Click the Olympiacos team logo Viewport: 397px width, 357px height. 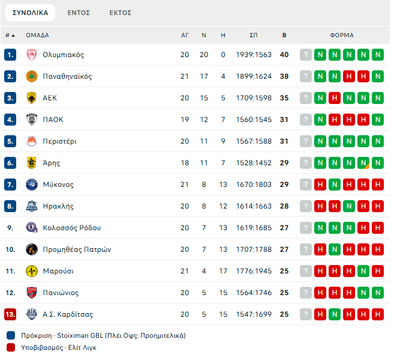point(32,55)
